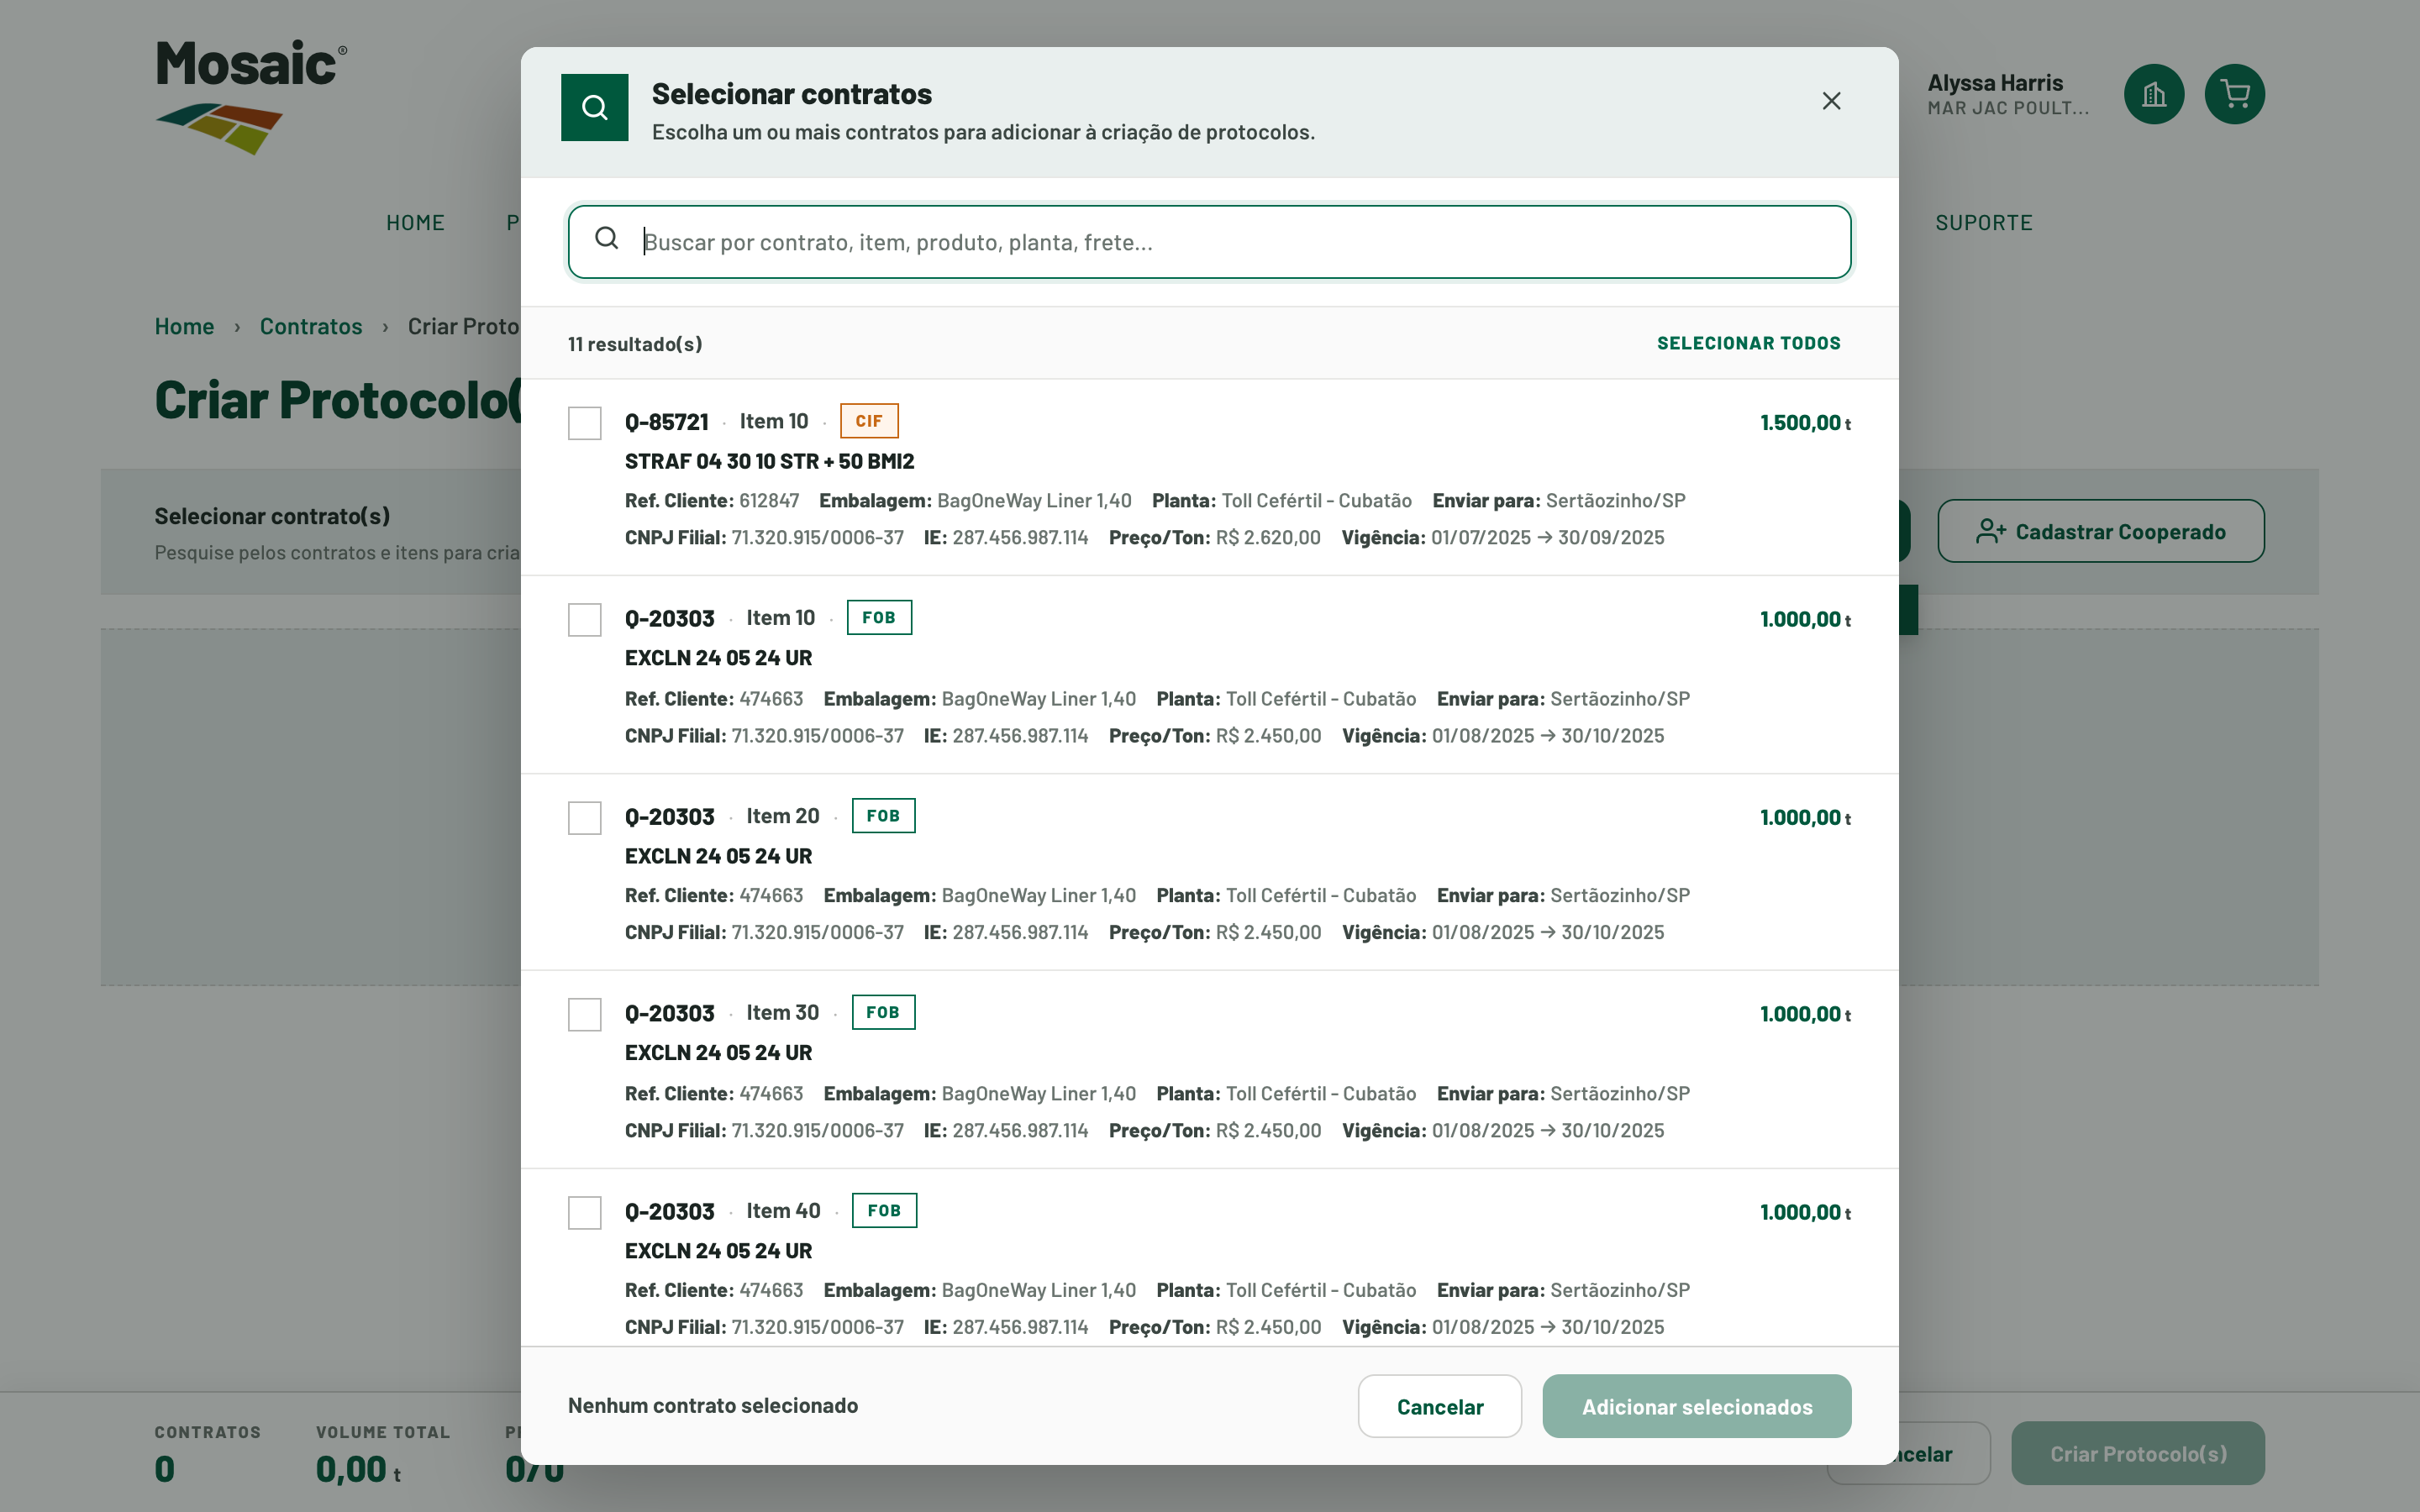Screen dimensions: 2420x1512
Task: Click the FOB badge on Item 20
Action: 883,816
